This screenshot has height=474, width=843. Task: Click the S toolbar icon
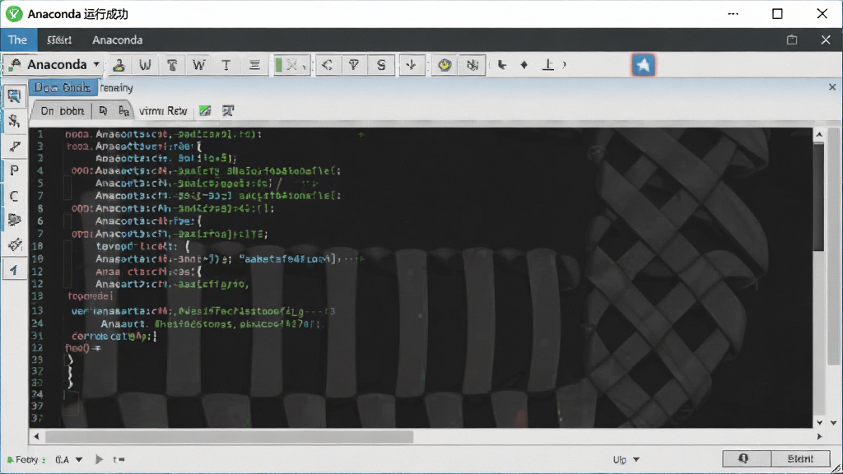pos(381,65)
